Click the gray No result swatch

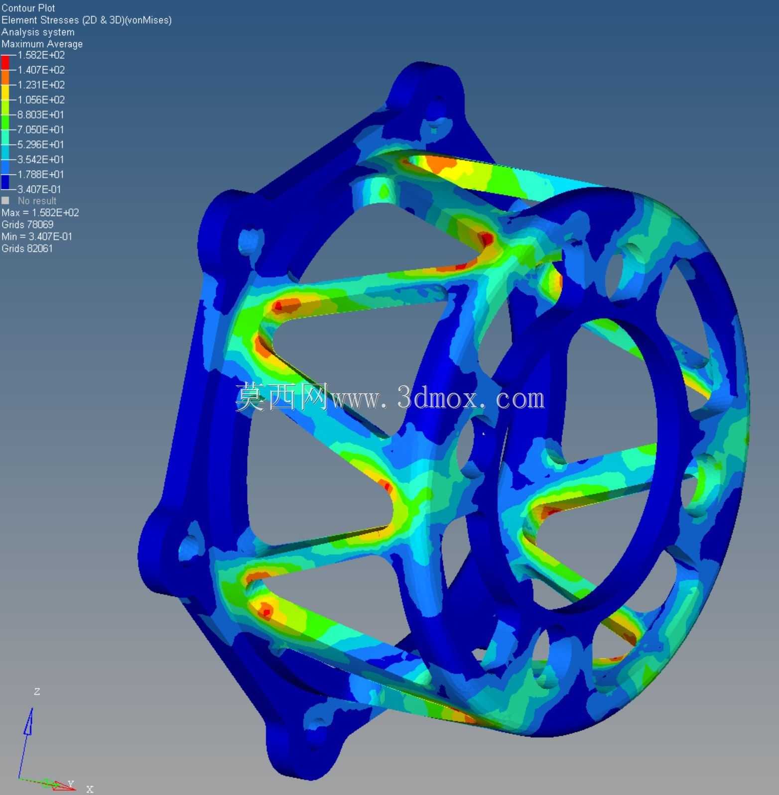click(5, 201)
